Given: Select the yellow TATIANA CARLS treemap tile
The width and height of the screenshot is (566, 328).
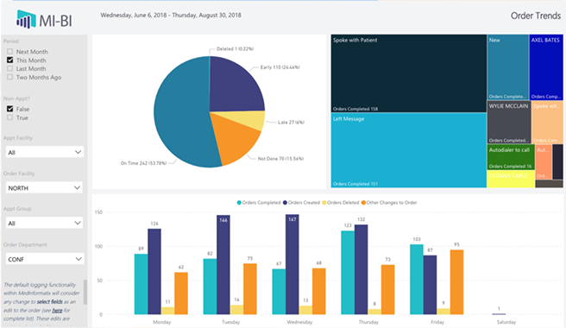Looking at the screenshot, I should pyautogui.click(x=511, y=179).
